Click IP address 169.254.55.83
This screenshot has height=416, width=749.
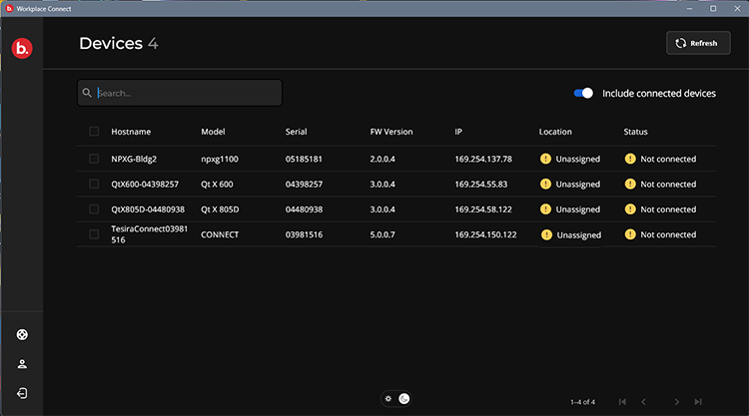point(481,185)
